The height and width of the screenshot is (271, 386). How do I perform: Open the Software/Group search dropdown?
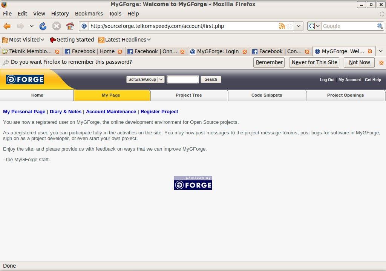pos(145,79)
